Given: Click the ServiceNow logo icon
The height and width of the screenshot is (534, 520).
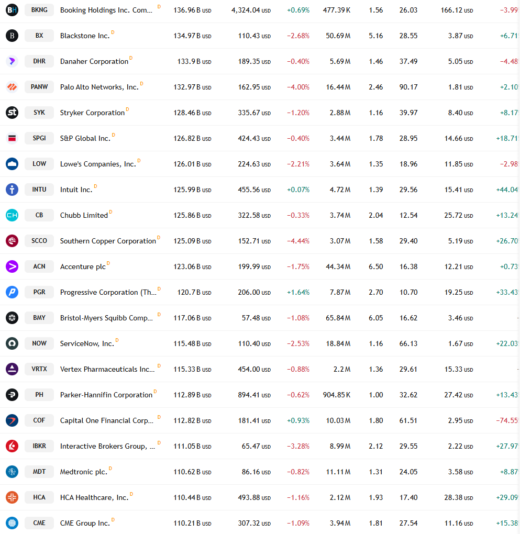Looking at the screenshot, I should tap(12, 343).
